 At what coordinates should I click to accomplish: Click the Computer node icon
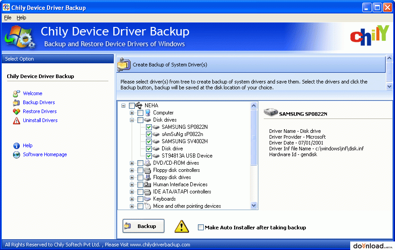tap(148, 113)
